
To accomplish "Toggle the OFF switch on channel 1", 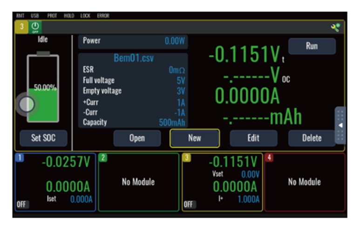I will tap(22, 204).
